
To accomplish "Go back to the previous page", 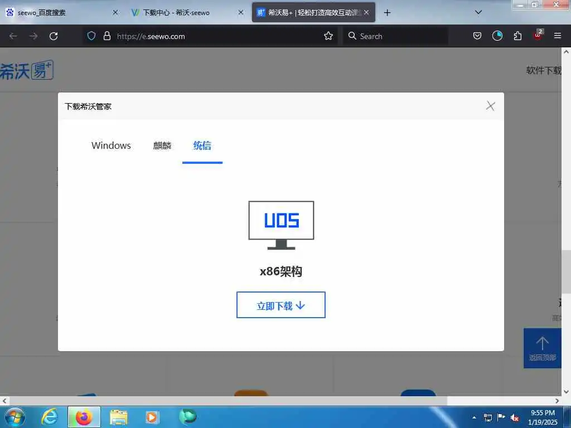I will tap(13, 36).
